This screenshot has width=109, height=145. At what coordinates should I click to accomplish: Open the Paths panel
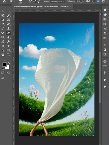pos(105,66)
